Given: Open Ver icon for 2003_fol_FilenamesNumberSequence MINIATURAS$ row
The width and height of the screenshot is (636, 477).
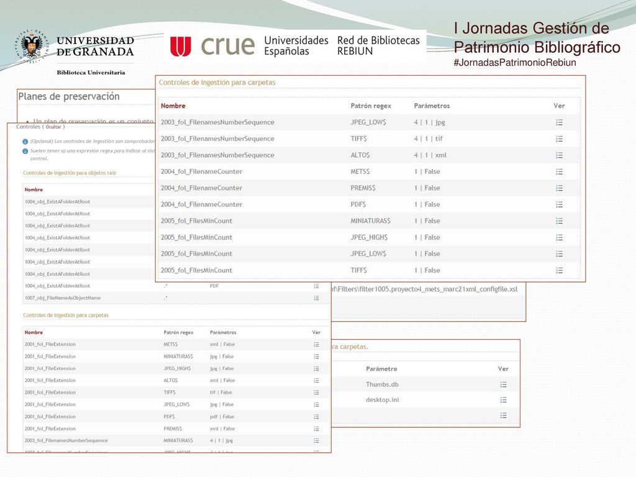Looking at the screenshot, I should pos(316,440).
